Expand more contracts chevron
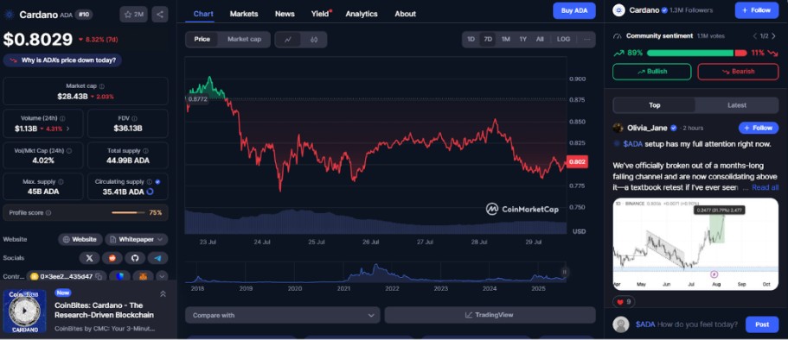This screenshot has width=788, height=340. [x=161, y=276]
